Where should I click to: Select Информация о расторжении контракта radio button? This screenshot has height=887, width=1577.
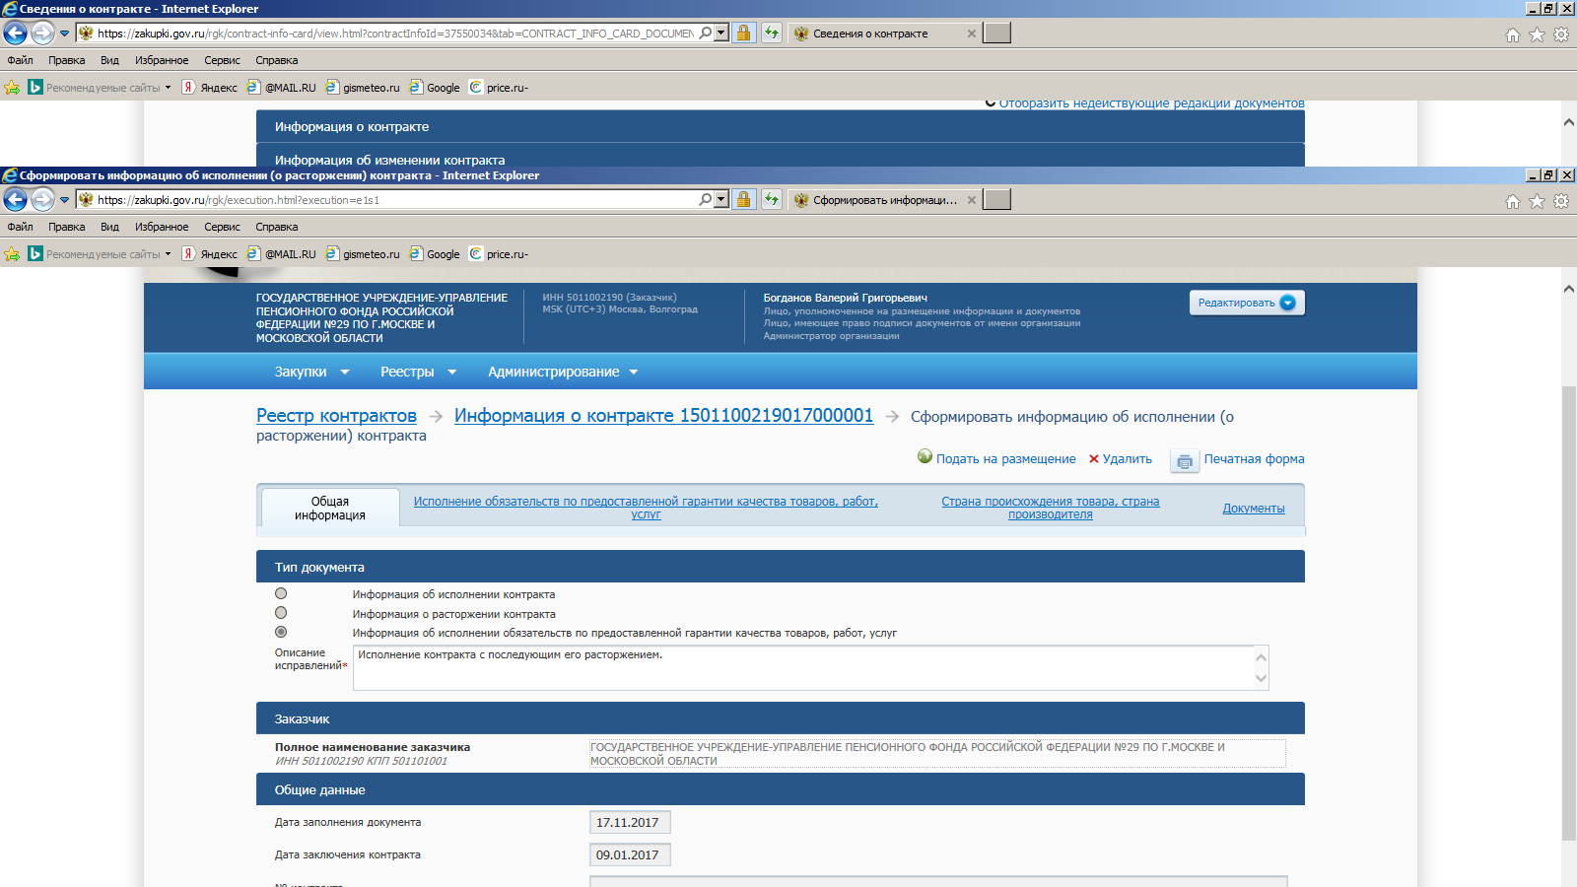pyautogui.click(x=281, y=613)
